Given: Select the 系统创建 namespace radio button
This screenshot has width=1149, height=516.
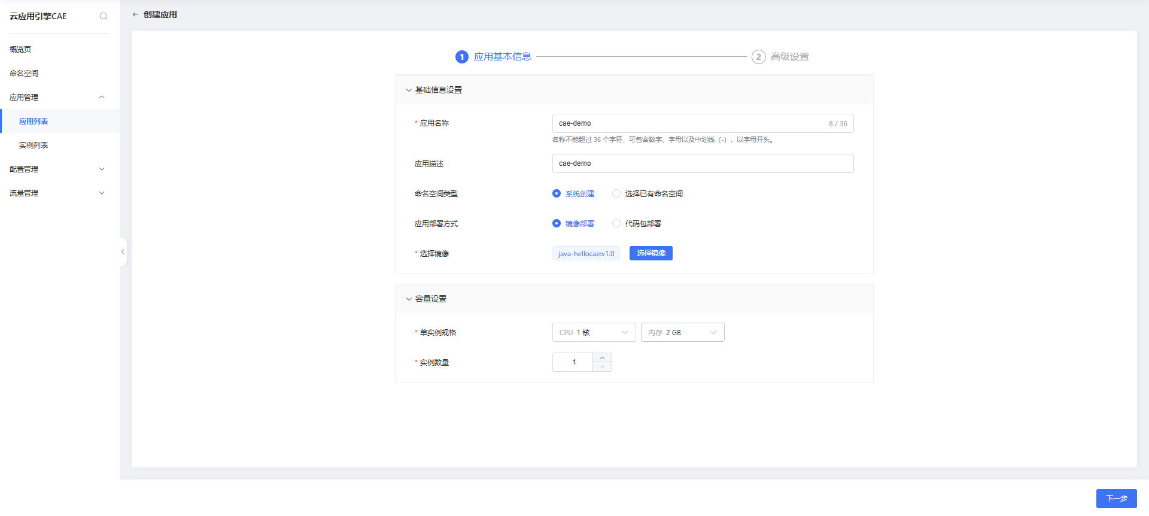Looking at the screenshot, I should tap(557, 193).
